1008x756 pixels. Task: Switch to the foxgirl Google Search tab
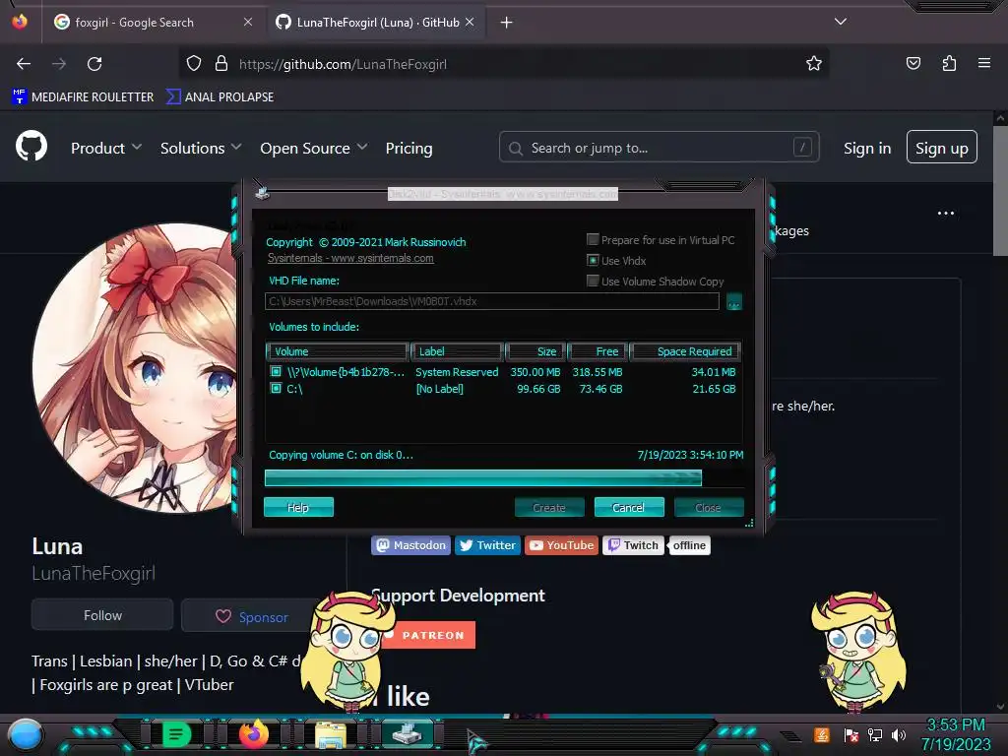152,23
